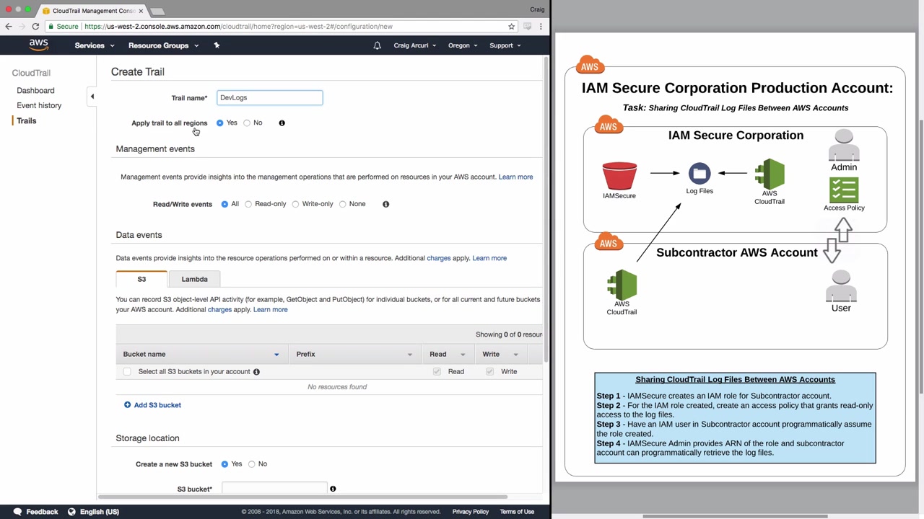Bookmark this page with the star icon
The image size is (924, 519).
[512, 27]
